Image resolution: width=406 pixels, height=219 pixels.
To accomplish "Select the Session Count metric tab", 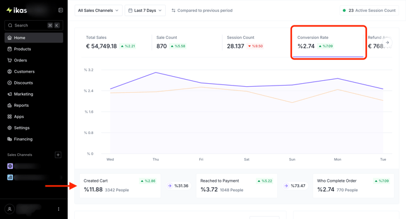I will point(258,42).
